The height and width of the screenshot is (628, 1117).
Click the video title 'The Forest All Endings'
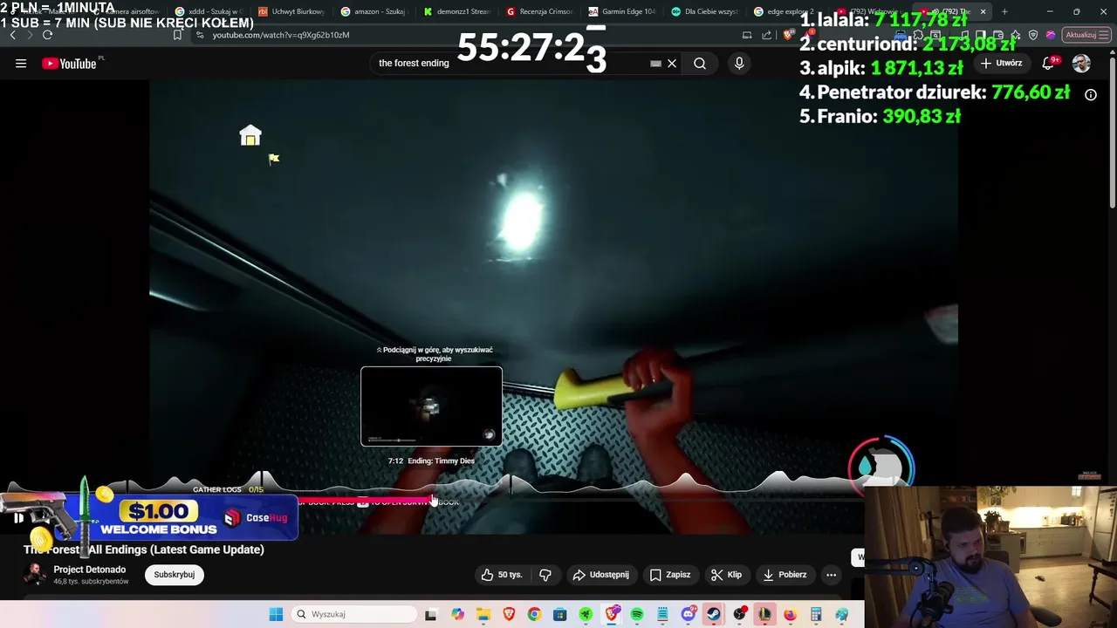coord(144,549)
